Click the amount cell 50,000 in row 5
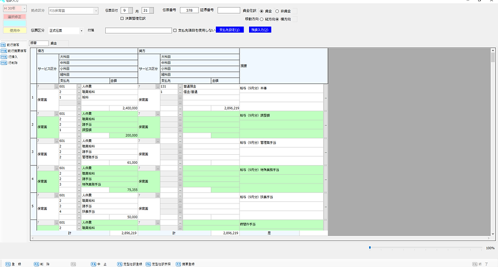498x267 pixels. tap(123, 217)
